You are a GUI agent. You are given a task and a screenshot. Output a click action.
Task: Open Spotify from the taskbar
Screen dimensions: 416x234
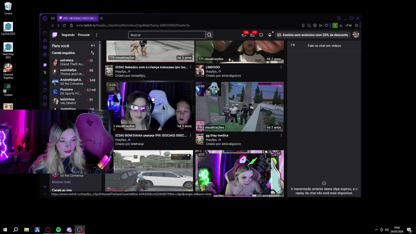coord(58,230)
